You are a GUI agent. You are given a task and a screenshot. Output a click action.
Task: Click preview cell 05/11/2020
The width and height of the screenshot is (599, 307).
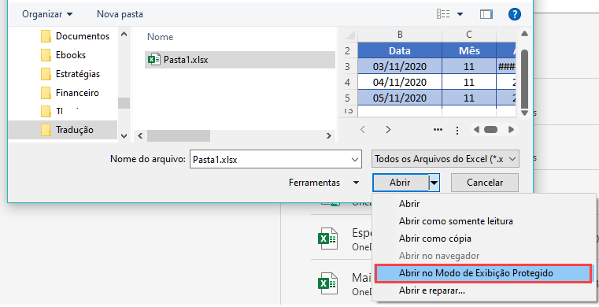click(400, 98)
